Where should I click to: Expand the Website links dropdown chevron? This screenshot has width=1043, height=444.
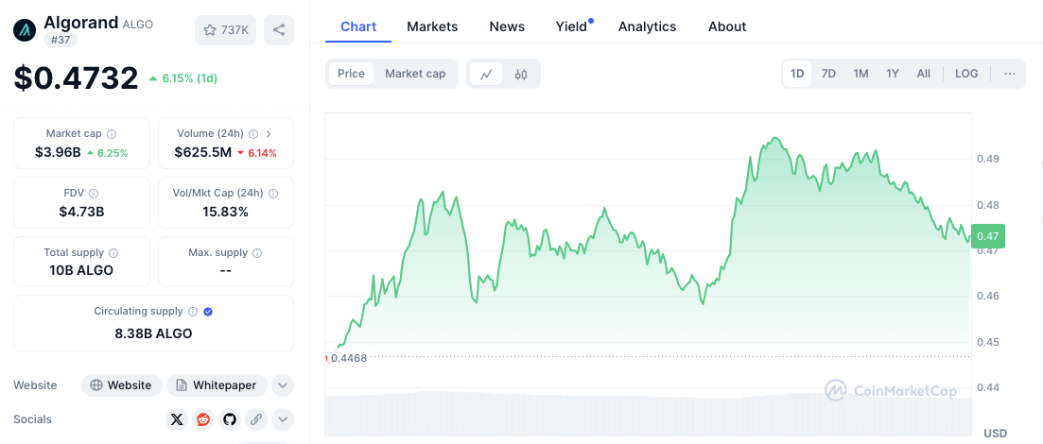point(283,385)
